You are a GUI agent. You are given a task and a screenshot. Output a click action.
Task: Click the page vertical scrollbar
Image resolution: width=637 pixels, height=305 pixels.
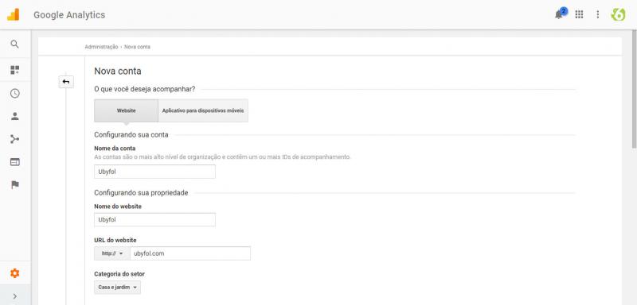click(x=634, y=89)
